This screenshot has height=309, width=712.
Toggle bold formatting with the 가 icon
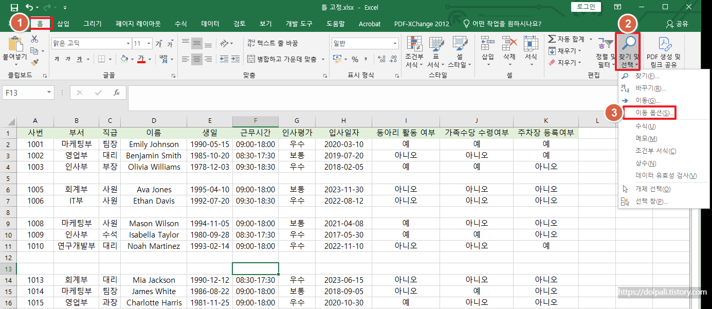coord(58,58)
